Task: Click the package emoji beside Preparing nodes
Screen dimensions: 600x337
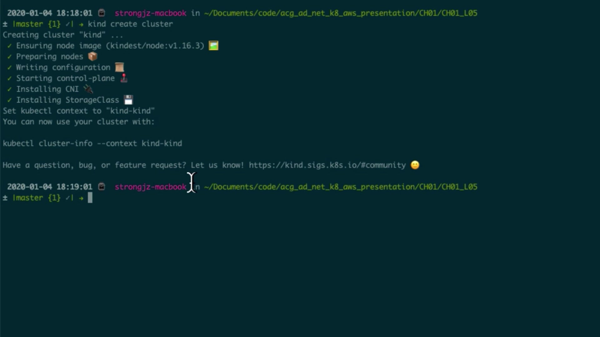Action: point(92,56)
